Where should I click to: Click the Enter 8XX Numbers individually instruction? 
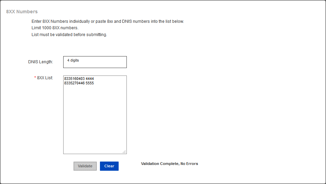click(108, 21)
